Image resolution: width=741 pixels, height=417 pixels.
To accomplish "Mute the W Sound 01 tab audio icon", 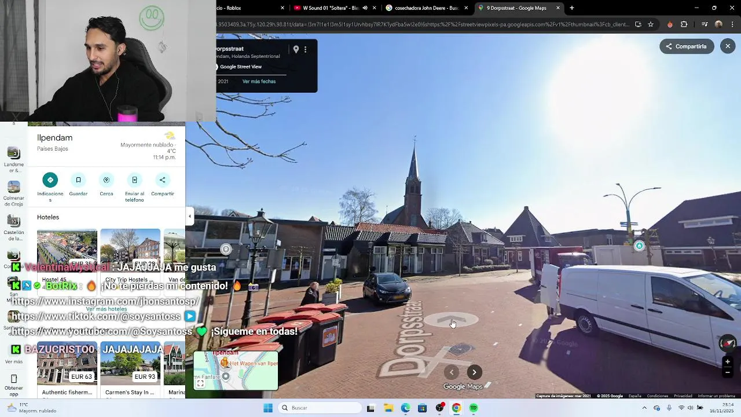I will tap(365, 8).
